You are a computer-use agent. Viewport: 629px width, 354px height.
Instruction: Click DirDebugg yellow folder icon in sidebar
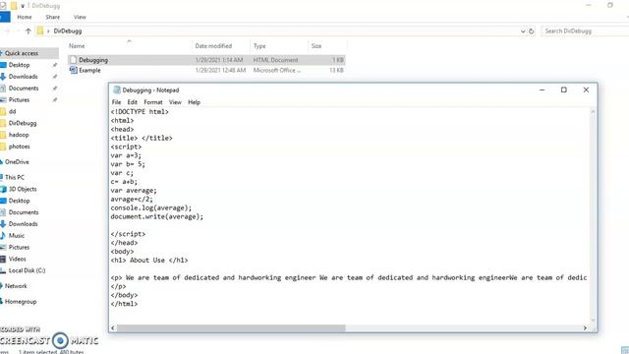(3, 123)
